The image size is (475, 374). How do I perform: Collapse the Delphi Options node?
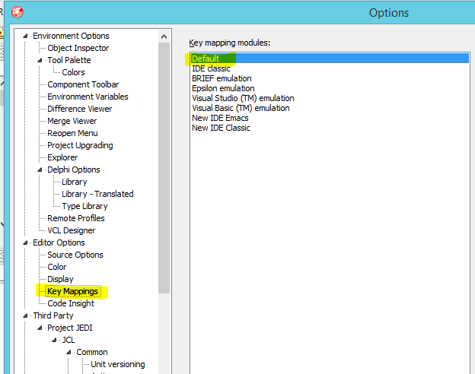click(x=40, y=170)
